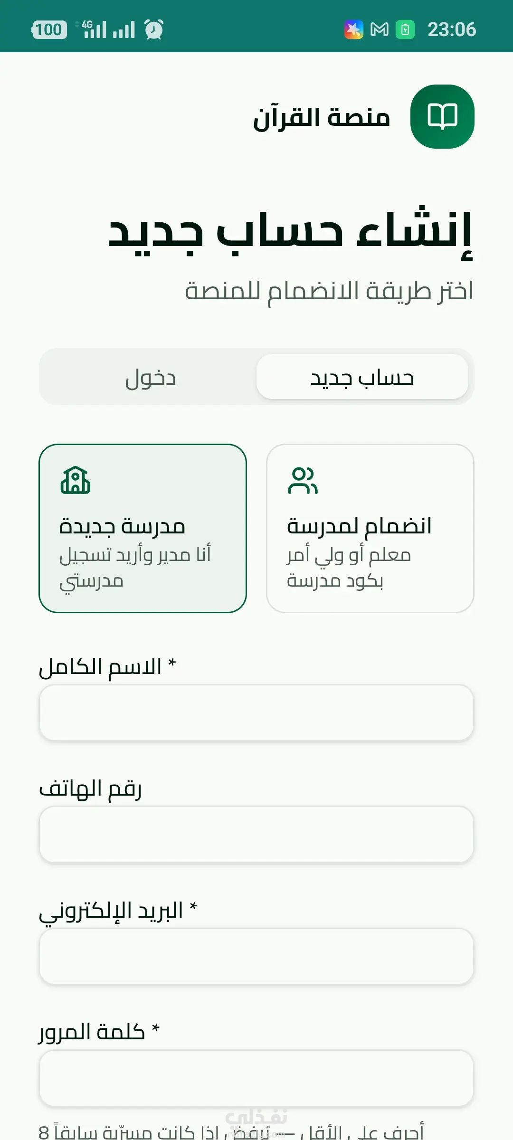
Task: Switch to the حساب جديد tab
Action: click(x=362, y=377)
